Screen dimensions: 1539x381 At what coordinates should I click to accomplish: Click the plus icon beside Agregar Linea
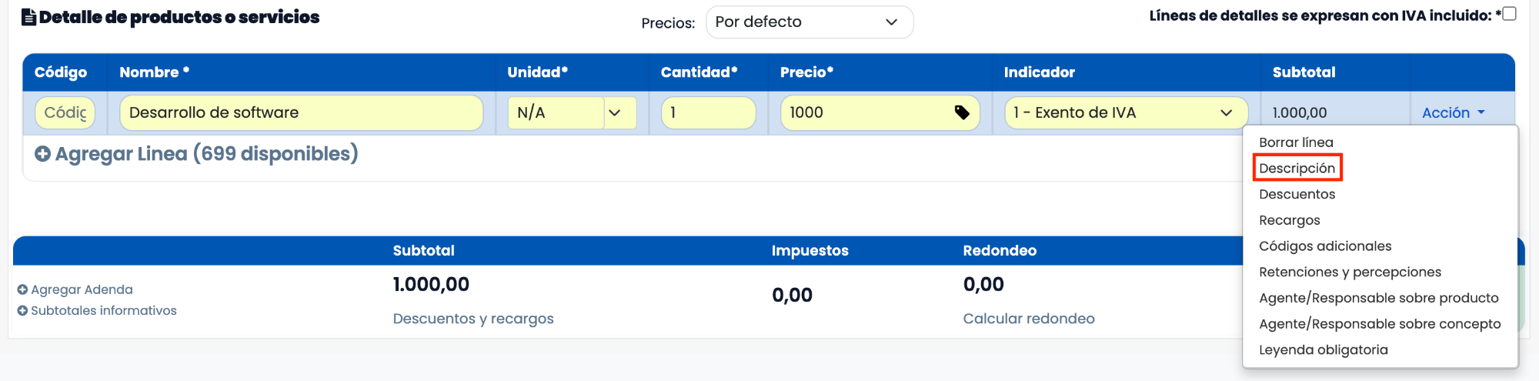coord(43,154)
